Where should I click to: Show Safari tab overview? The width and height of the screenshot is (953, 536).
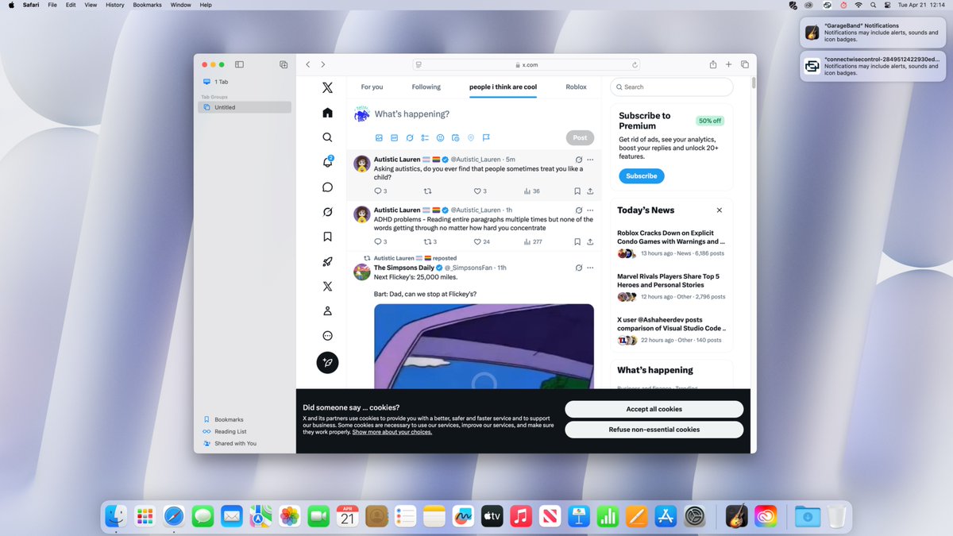745,64
